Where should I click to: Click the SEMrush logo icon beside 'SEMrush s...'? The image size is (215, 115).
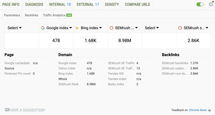tap(180, 28)
